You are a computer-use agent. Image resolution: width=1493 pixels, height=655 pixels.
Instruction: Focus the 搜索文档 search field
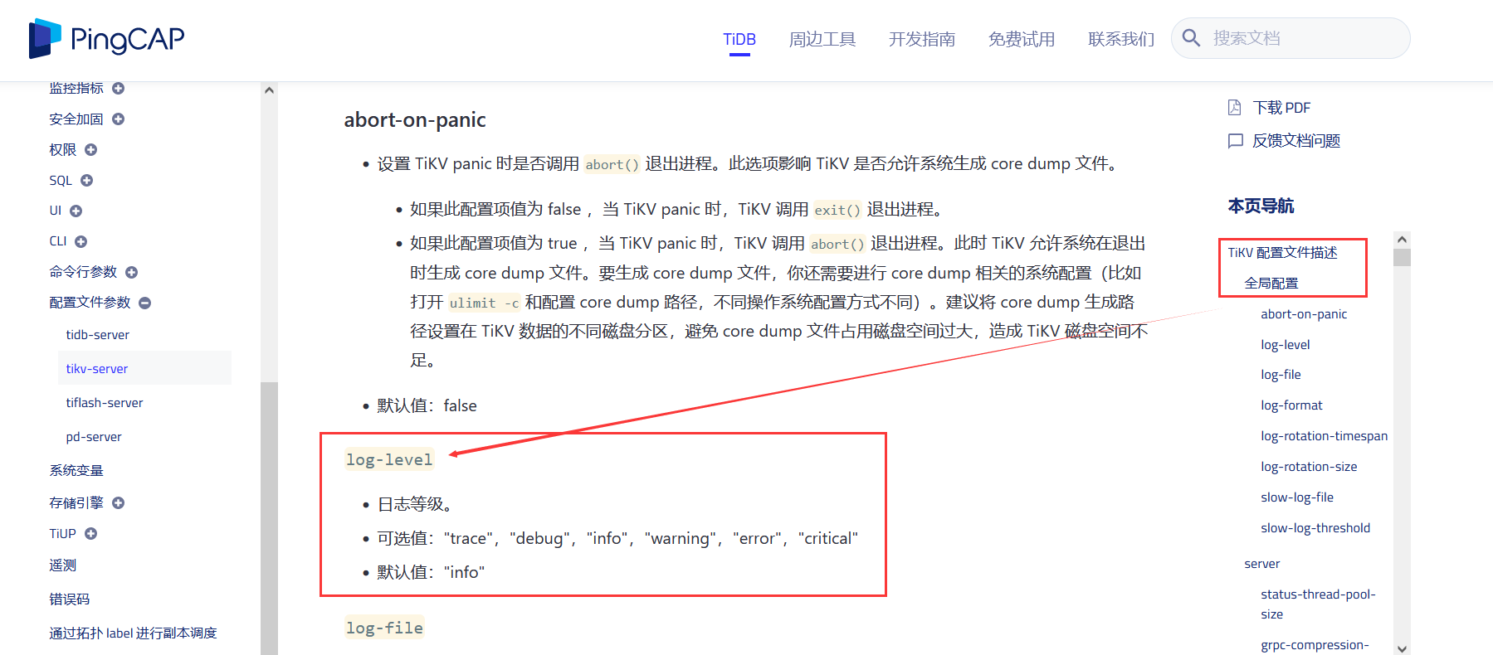click(1291, 38)
